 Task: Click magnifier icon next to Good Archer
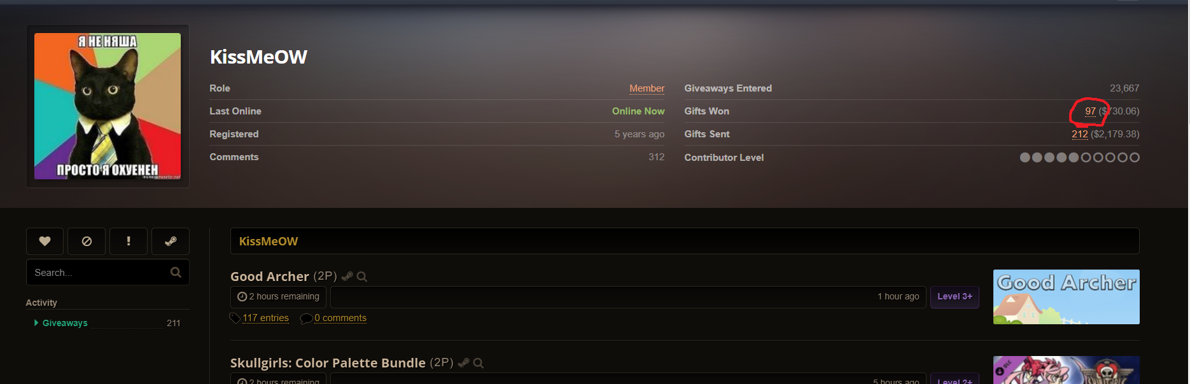[x=362, y=277]
